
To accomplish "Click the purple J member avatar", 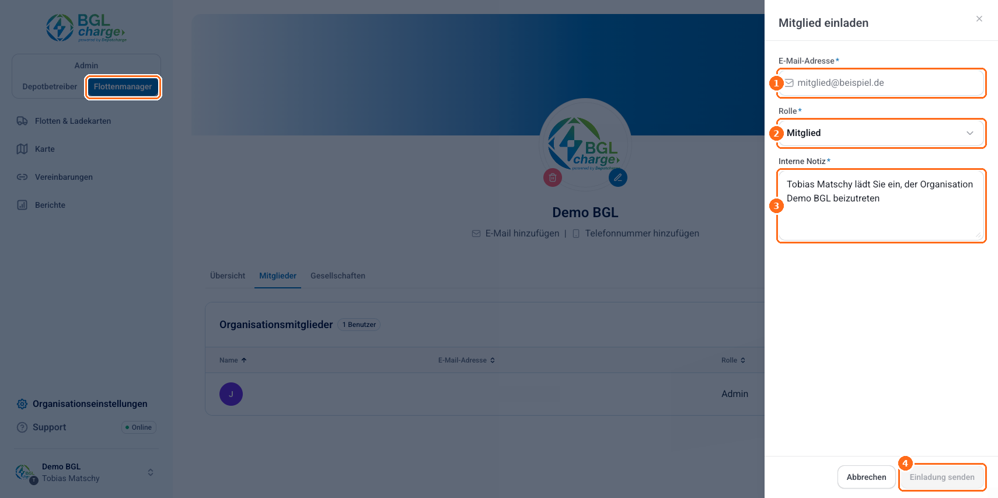I will pyautogui.click(x=231, y=394).
